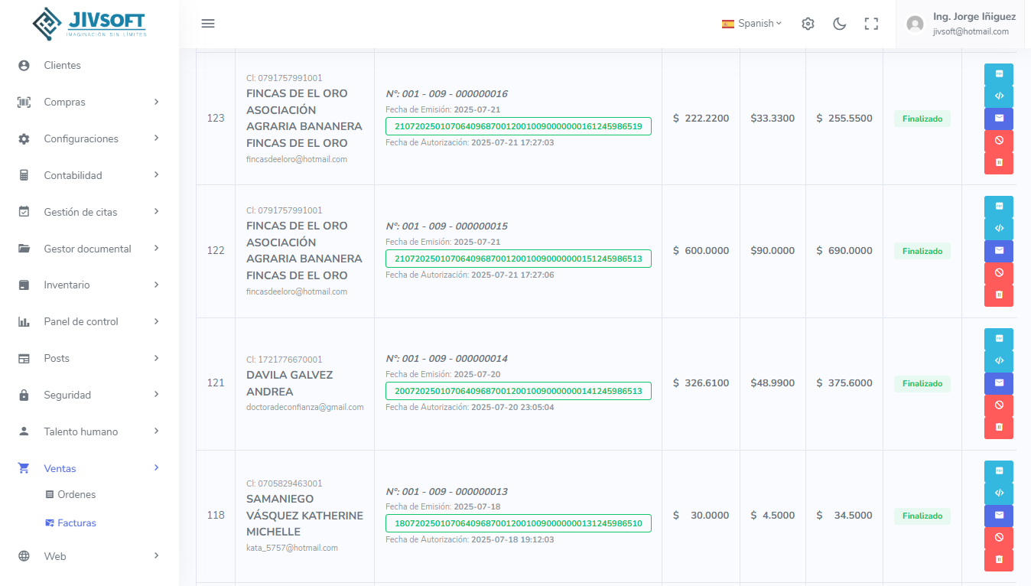View XML code of invoice 000000015
The image size is (1031, 586).
click(x=998, y=229)
